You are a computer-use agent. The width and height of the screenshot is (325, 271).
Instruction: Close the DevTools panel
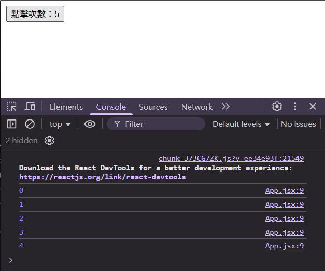313,107
